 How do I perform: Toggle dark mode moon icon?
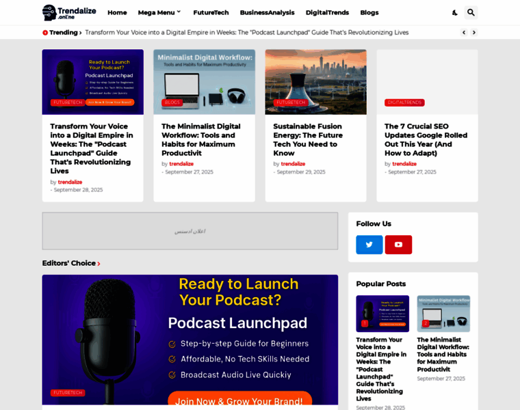pyautogui.click(x=455, y=12)
